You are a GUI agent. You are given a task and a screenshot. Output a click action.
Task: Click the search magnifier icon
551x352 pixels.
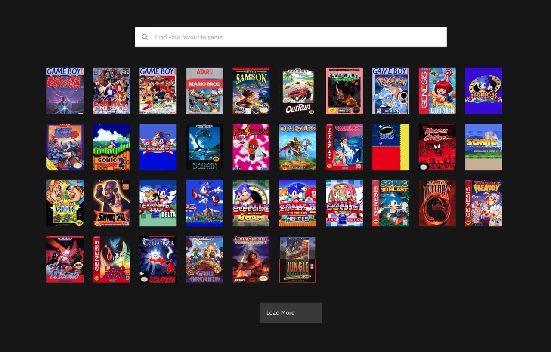pos(145,37)
